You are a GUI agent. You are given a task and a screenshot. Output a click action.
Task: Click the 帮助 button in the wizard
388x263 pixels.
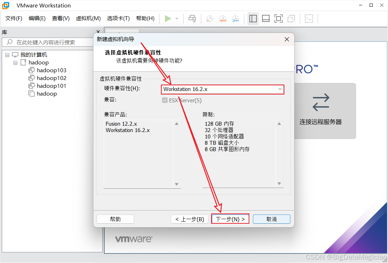click(115, 219)
